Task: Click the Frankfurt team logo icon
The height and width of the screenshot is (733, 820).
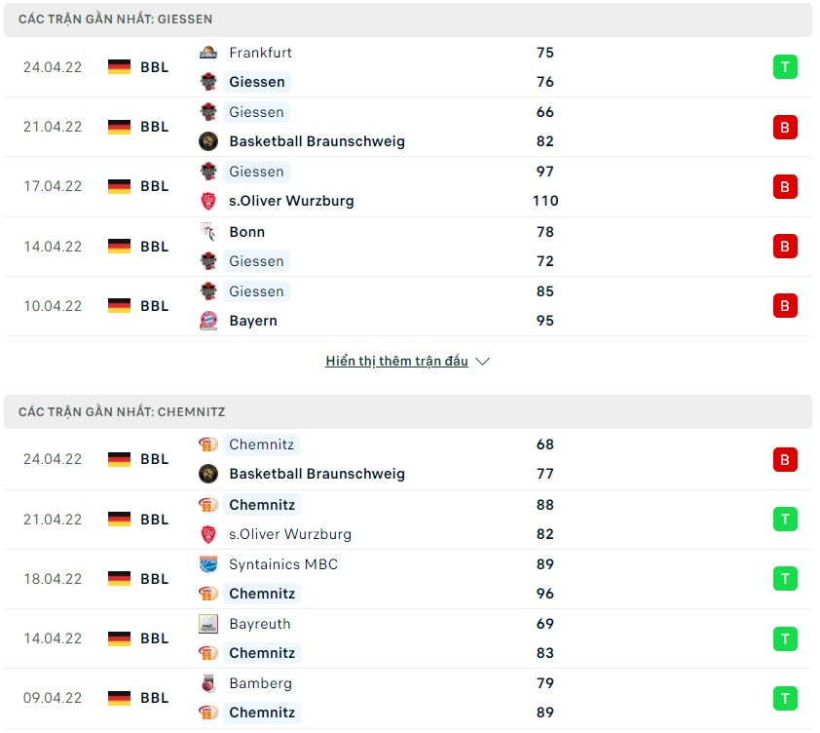Action: coord(207,53)
